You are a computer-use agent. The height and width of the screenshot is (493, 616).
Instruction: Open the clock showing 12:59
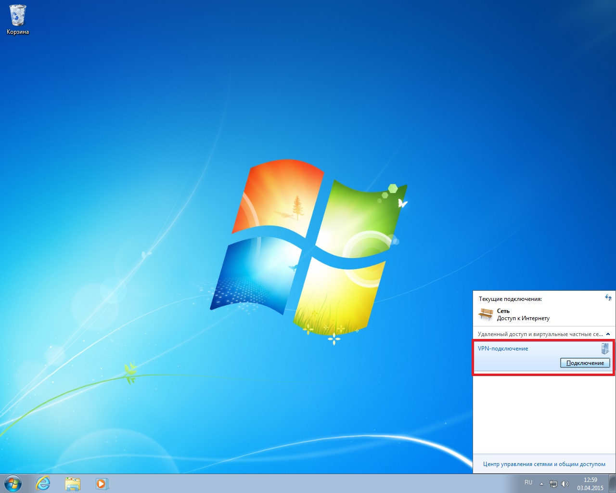[590, 484]
